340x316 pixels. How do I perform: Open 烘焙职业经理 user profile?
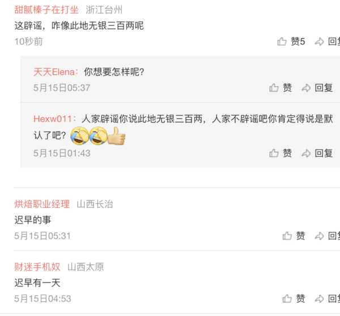coord(42,204)
